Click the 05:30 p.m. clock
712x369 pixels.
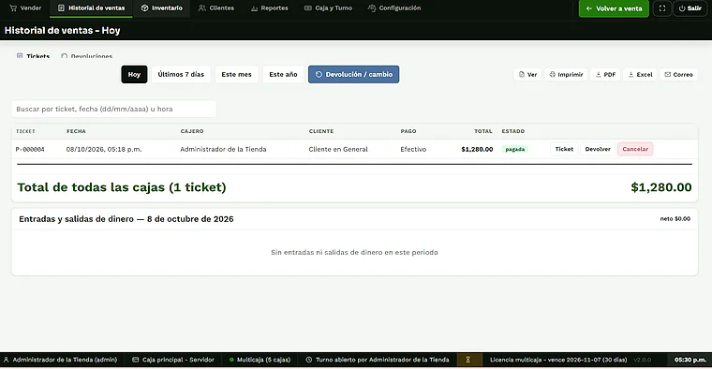[x=690, y=360]
